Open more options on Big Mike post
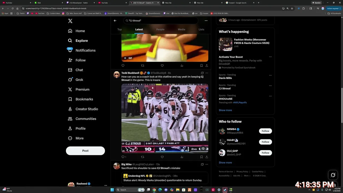 207,164
